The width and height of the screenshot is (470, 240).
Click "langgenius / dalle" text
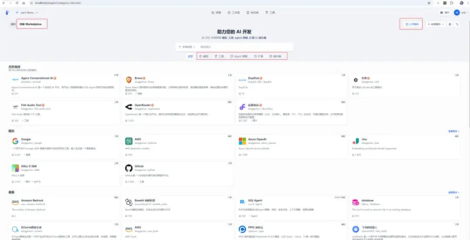30,170
